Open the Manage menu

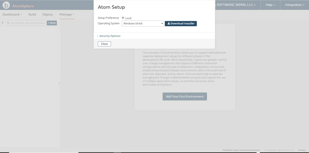tap(67, 14)
